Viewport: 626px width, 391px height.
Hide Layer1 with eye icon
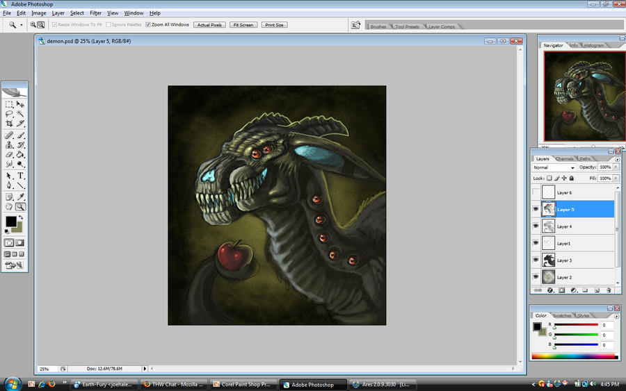tap(536, 243)
